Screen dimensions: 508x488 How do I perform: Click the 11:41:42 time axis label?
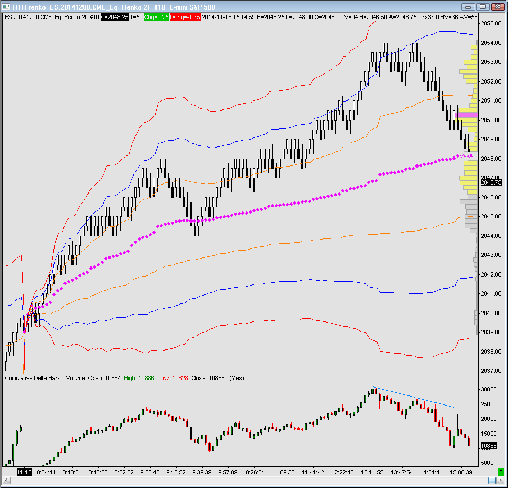[313, 472]
